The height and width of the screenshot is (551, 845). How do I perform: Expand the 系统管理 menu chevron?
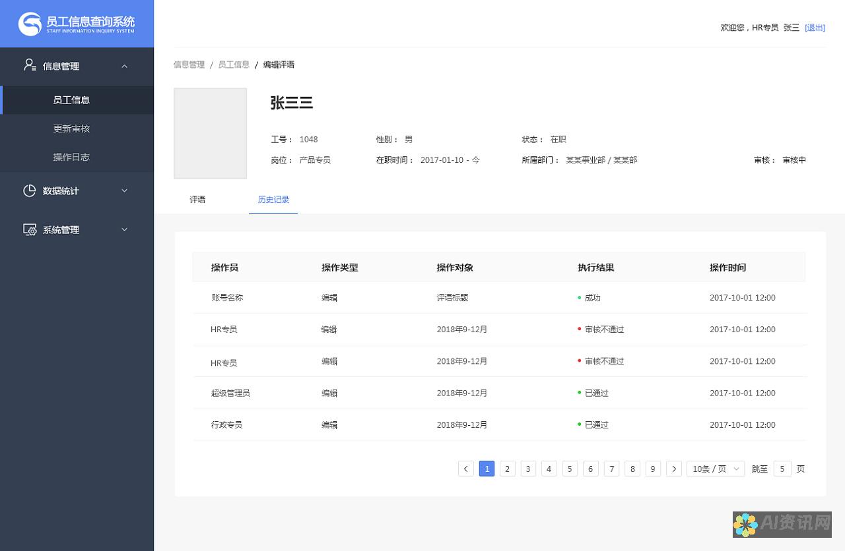click(124, 229)
